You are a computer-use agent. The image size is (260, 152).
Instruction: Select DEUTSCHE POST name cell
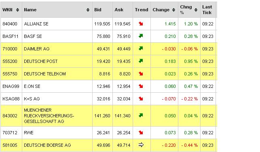tap(57, 61)
